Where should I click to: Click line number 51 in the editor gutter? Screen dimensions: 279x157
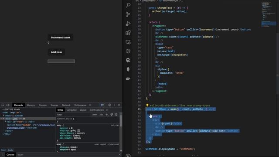pyautogui.click(x=139, y=109)
